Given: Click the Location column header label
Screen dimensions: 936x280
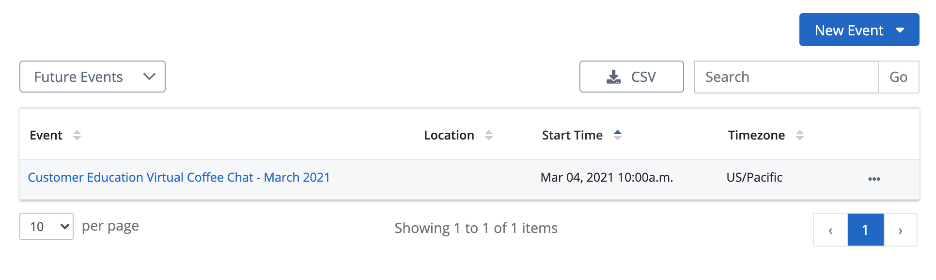Looking at the screenshot, I should point(449,135).
